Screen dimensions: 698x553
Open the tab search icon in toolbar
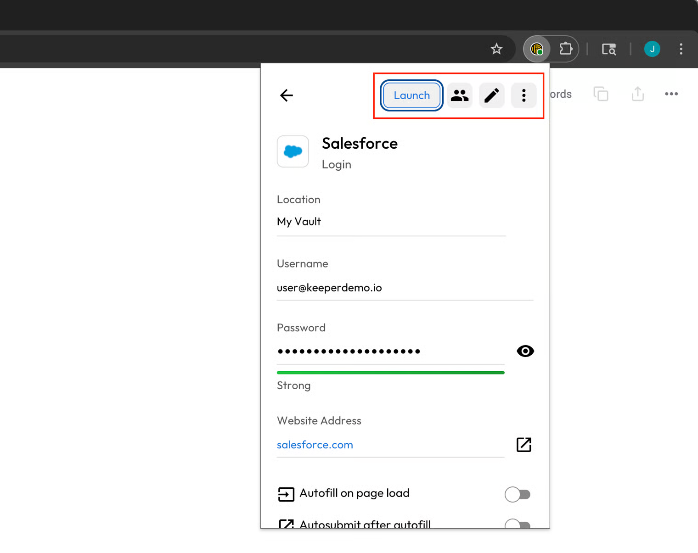pos(609,49)
